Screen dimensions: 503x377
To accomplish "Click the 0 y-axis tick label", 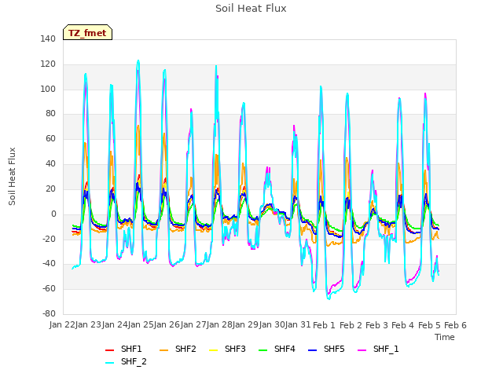I will click(x=53, y=214).
